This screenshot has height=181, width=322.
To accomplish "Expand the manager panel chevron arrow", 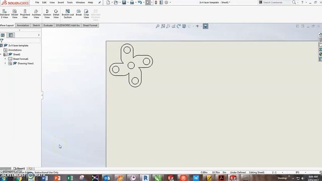I will (x=39, y=35).
